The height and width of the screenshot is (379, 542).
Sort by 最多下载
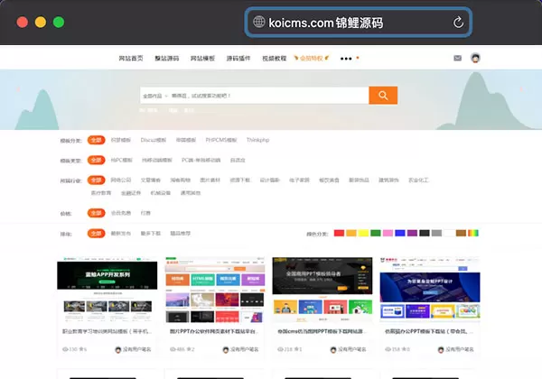(x=151, y=234)
